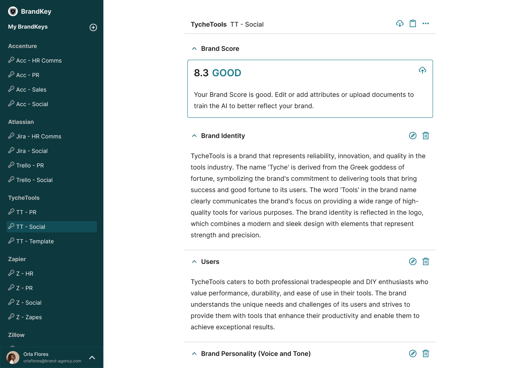Download the TT - Social BrandKey
This screenshot has width=517, height=368.
(x=400, y=23)
